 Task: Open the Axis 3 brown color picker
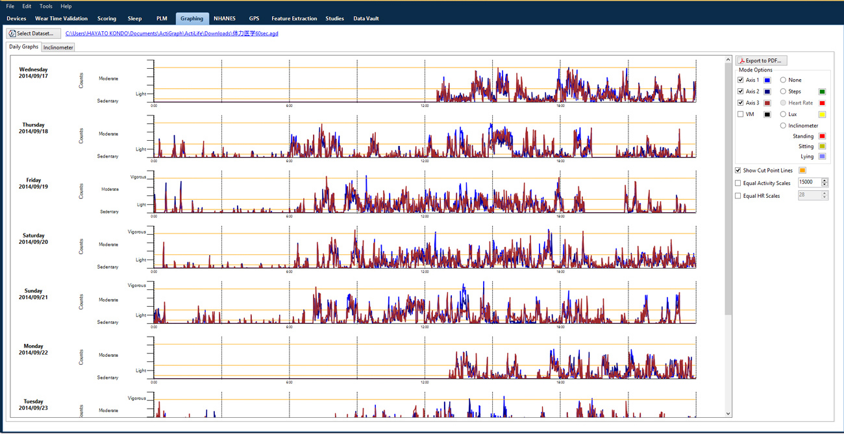coord(767,103)
